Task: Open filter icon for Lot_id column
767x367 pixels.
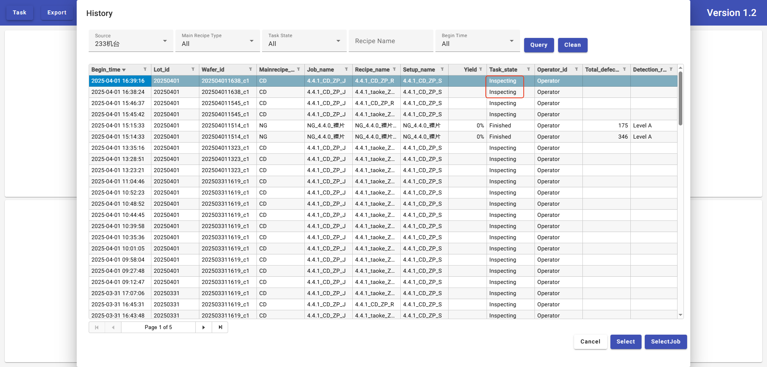Action: tap(193, 69)
